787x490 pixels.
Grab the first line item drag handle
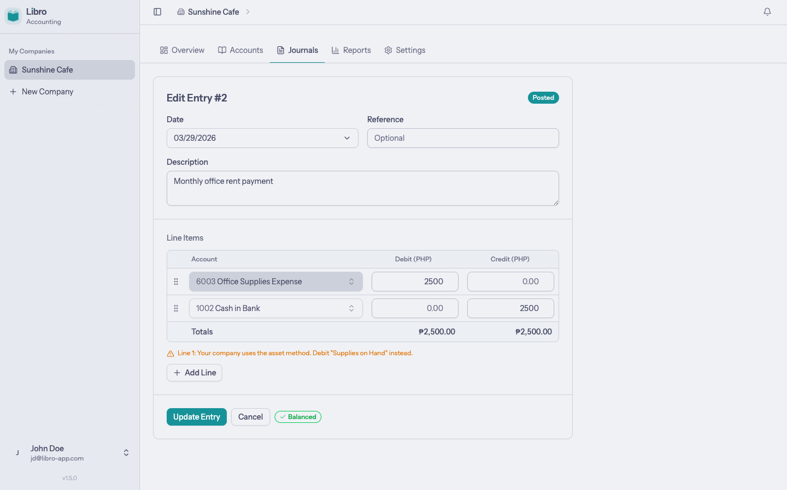[176, 282]
